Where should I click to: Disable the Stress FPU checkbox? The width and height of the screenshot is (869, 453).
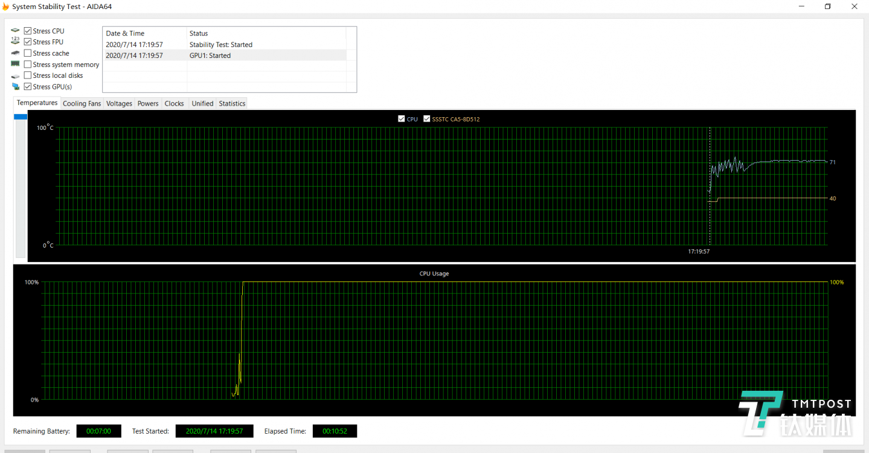(x=28, y=42)
